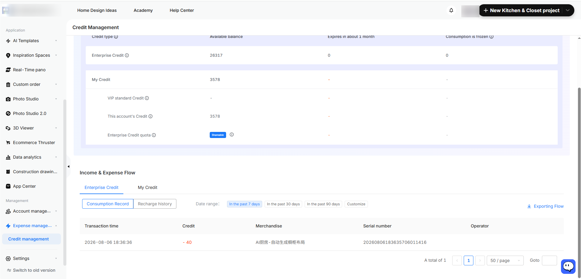
Task: Click info icon beside This account's Credit
Action: [x=151, y=116]
